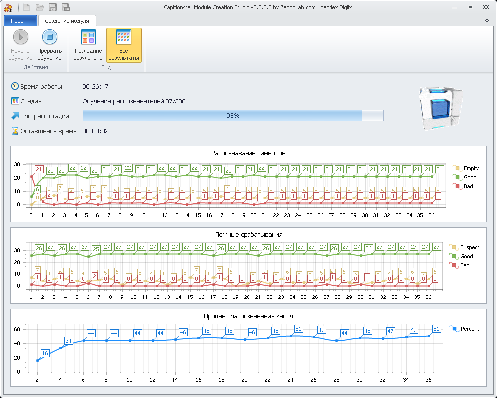Open the Создание модуля tab
Image resolution: width=497 pixels, height=398 pixels.
(67, 21)
